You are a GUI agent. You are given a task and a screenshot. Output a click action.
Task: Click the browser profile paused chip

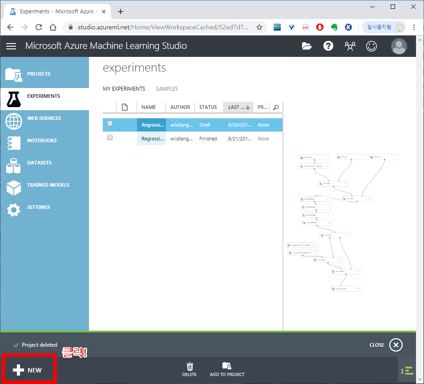pyautogui.click(x=384, y=27)
